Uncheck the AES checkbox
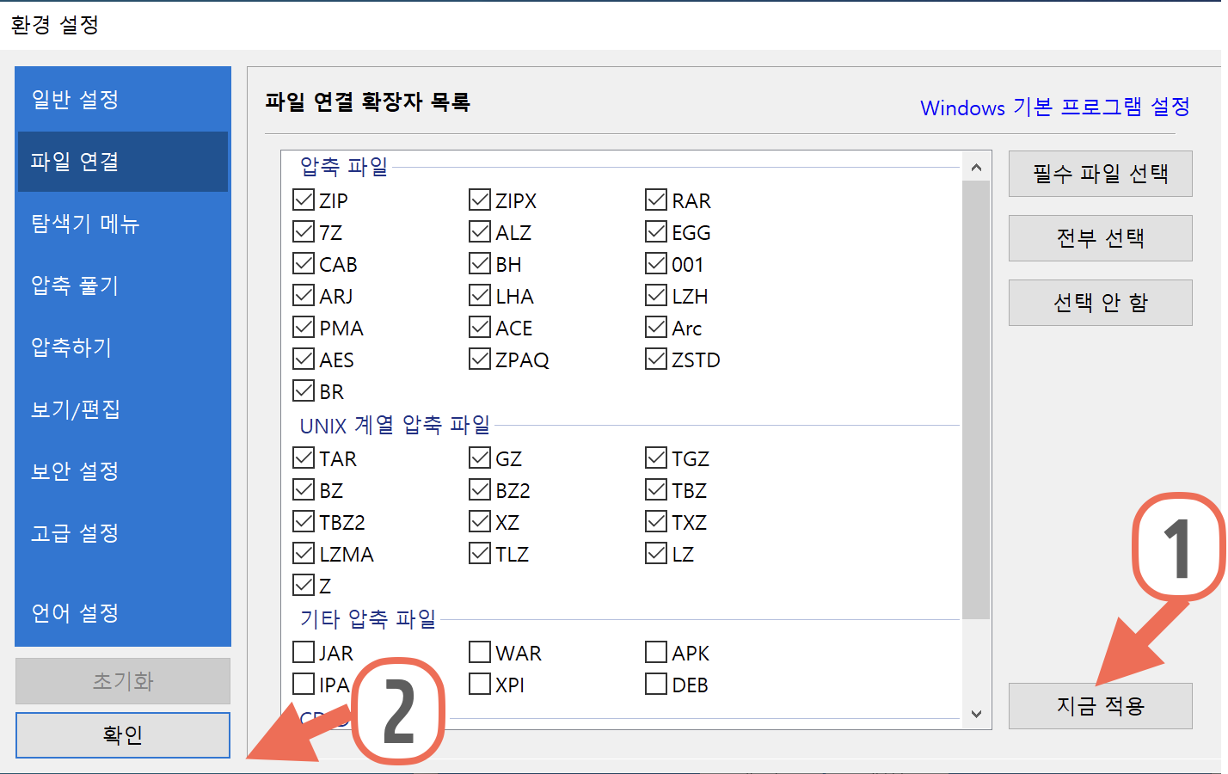 coord(304,359)
